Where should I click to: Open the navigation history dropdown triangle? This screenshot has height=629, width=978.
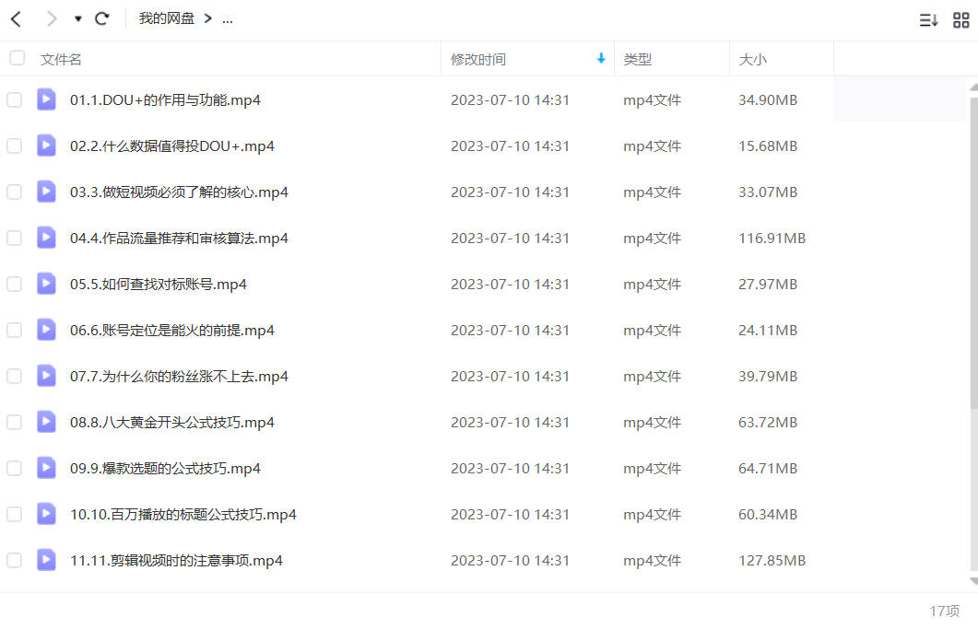78,18
